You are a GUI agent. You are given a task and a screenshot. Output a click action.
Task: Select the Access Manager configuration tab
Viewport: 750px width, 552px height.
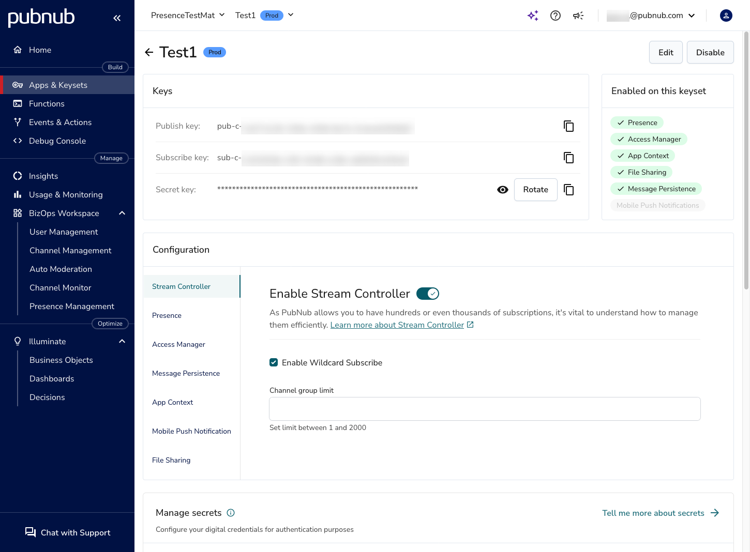(x=191, y=344)
